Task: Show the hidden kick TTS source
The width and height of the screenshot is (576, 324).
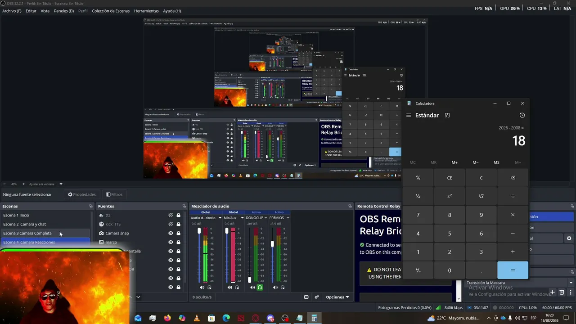Action: pyautogui.click(x=171, y=224)
